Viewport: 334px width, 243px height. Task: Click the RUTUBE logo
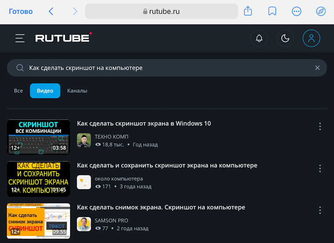[x=63, y=38]
